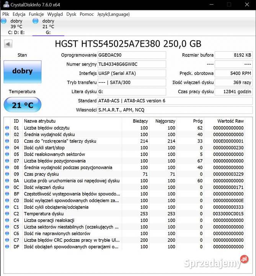This screenshot has width=256, height=276.
Task: Click status icon of Ilość realokowanych sektorów row
Action: point(7,154)
